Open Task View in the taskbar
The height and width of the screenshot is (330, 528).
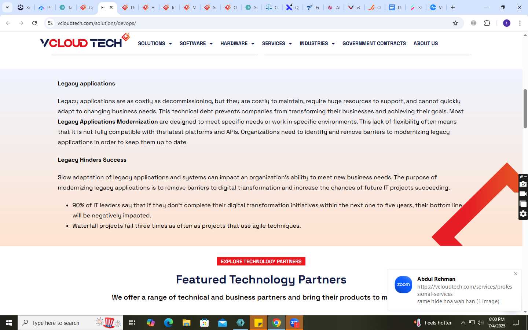pos(132,323)
